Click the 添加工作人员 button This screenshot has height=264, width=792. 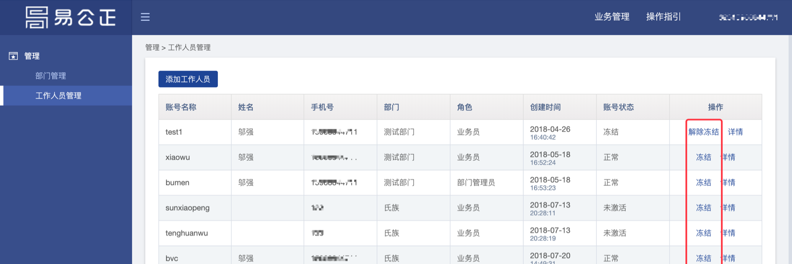(x=188, y=79)
